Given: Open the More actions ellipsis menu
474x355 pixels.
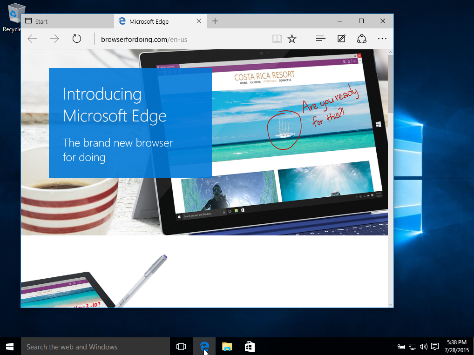Looking at the screenshot, I should [382, 39].
